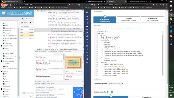Screen dimensions: 174x98
Task: Bookmark the Portainer page with star icon
Action: (x=150, y=5)
